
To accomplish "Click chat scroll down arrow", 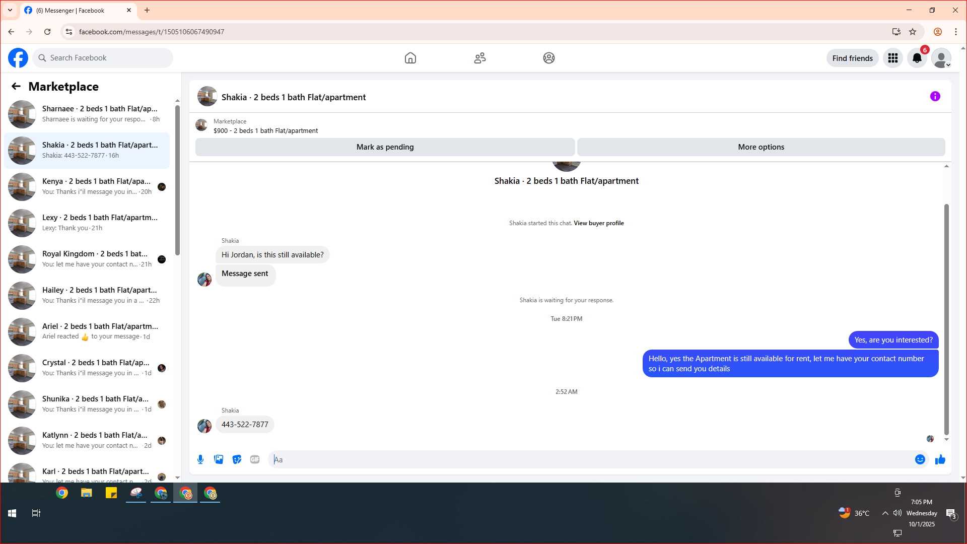I will (946, 439).
